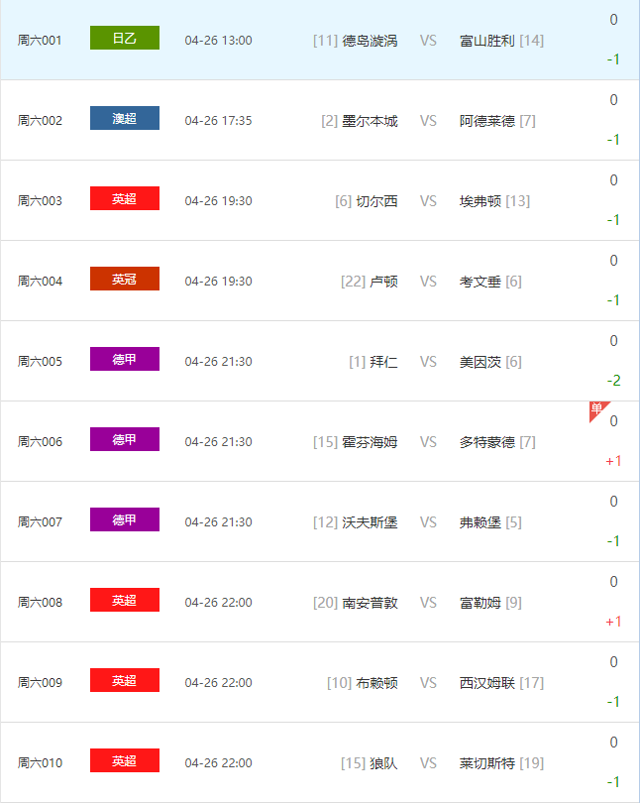Click the red 单 corner marker
This screenshot has height=803, width=640.
coord(597,409)
